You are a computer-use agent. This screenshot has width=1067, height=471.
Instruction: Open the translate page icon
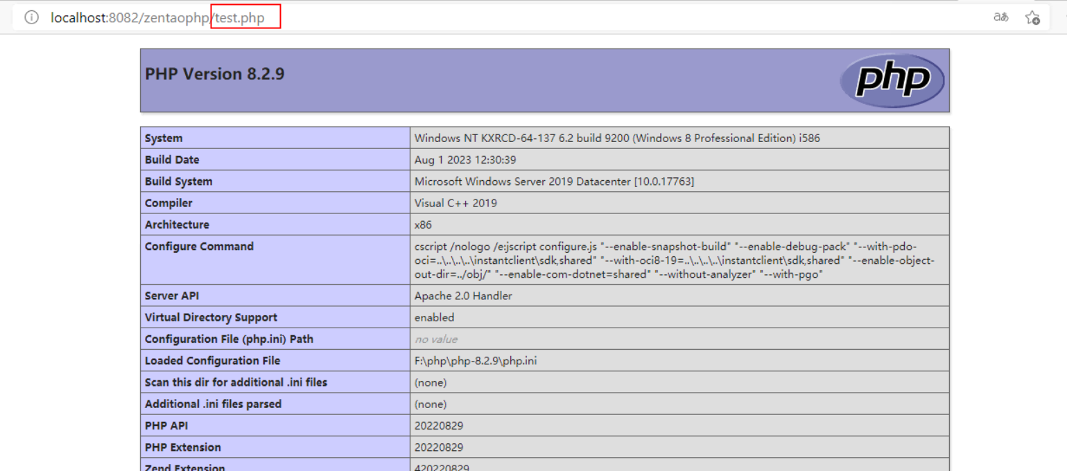point(1000,17)
